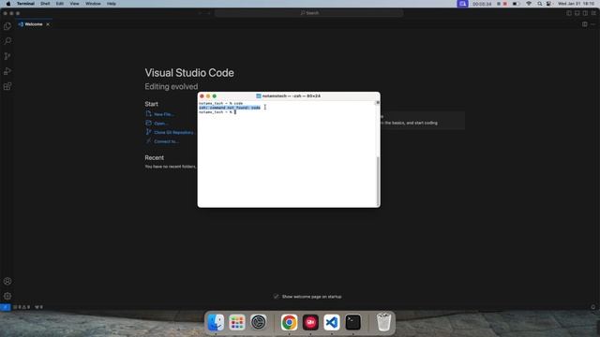Toggle the primary side bar layout icon
Viewport: 600px width, 337px height.
coord(569,13)
